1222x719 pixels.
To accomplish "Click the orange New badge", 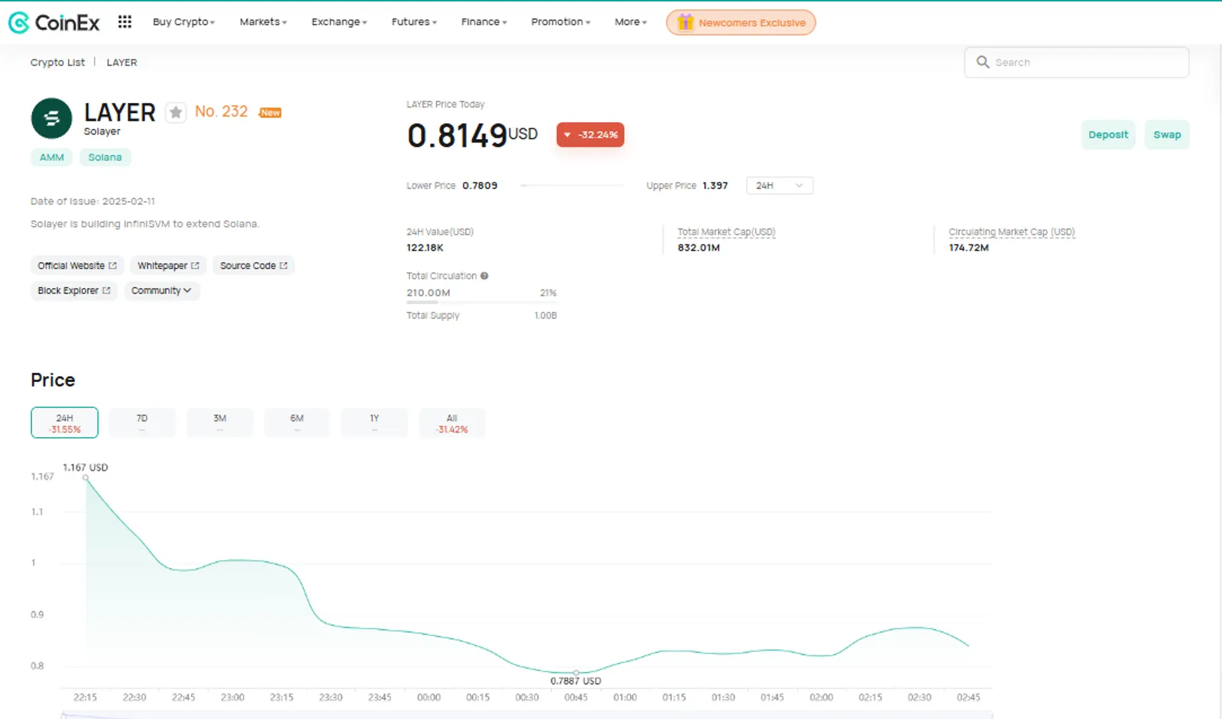I will coord(270,112).
